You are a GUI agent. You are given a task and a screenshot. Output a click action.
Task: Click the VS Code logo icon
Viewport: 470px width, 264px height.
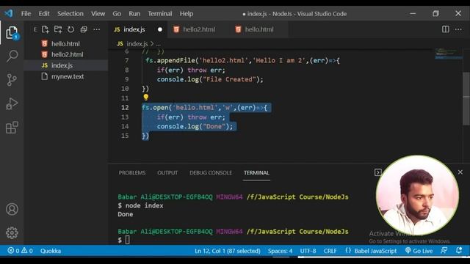pyautogui.click(x=9, y=13)
